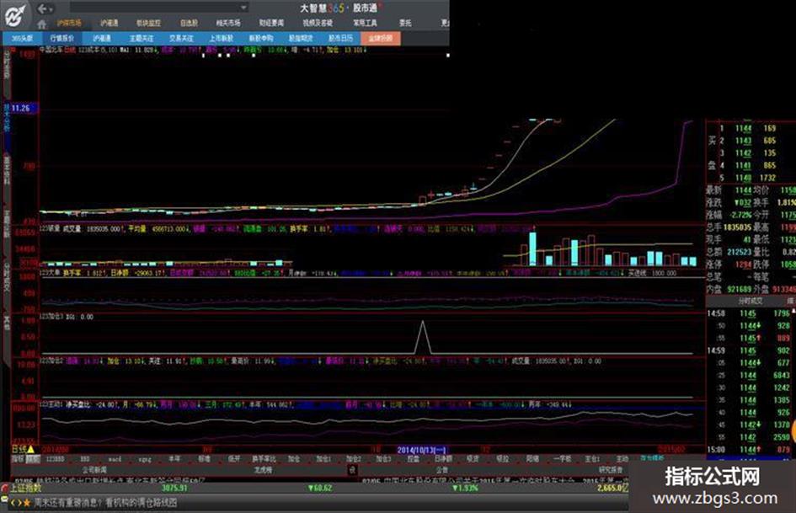
Task: Click the back navigation arrow
Action: coord(43,8)
